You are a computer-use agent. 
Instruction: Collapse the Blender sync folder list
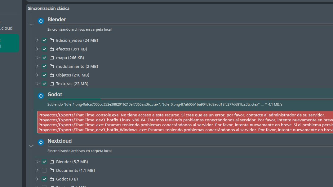coord(31,24)
